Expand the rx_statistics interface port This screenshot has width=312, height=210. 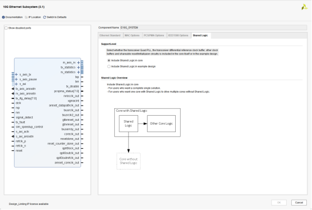(x=79, y=72)
